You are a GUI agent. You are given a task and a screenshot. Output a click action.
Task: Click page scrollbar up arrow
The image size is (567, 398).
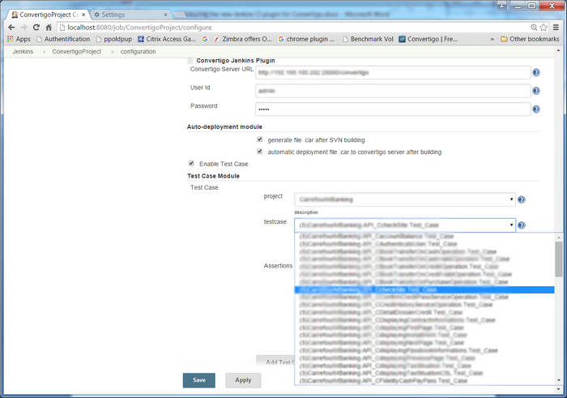pyautogui.click(x=559, y=51)
